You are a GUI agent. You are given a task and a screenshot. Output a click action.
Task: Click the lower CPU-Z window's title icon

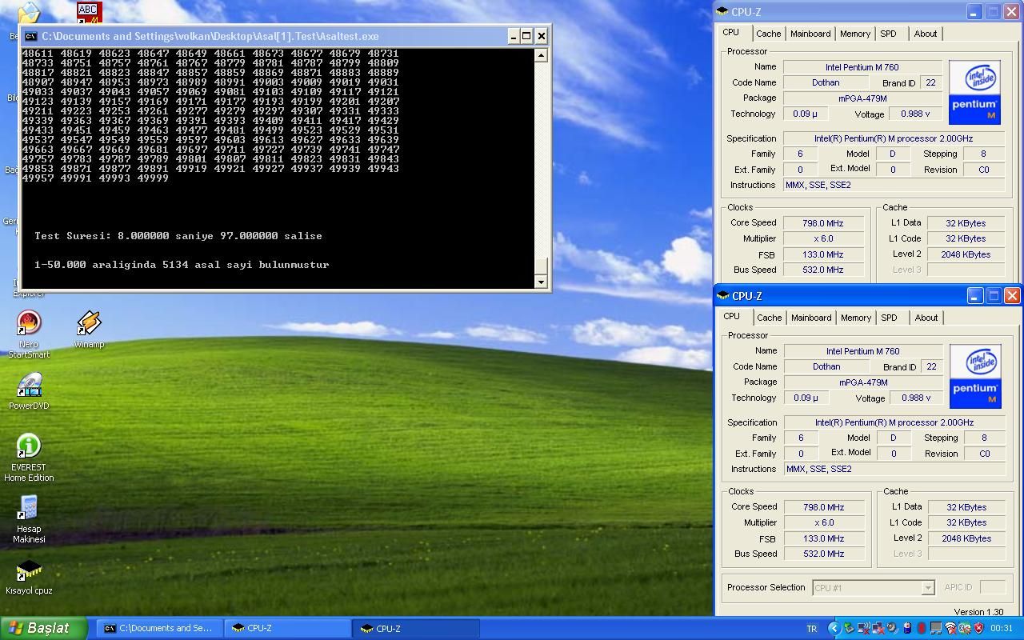coord(723,295)
